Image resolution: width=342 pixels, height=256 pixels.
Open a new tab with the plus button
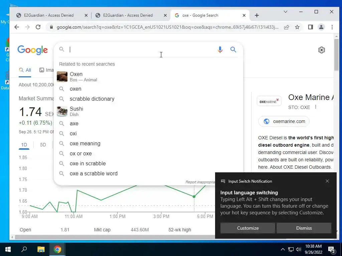257,15
